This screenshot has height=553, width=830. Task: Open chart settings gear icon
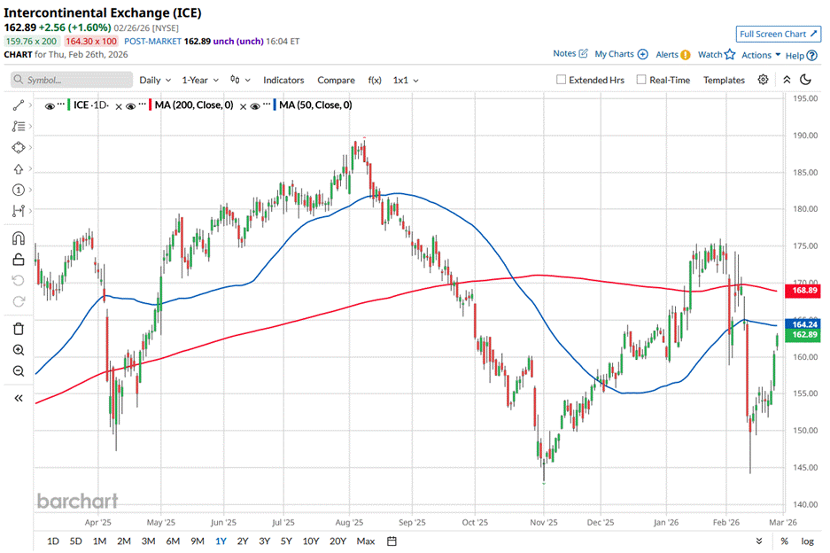[763, 80]
